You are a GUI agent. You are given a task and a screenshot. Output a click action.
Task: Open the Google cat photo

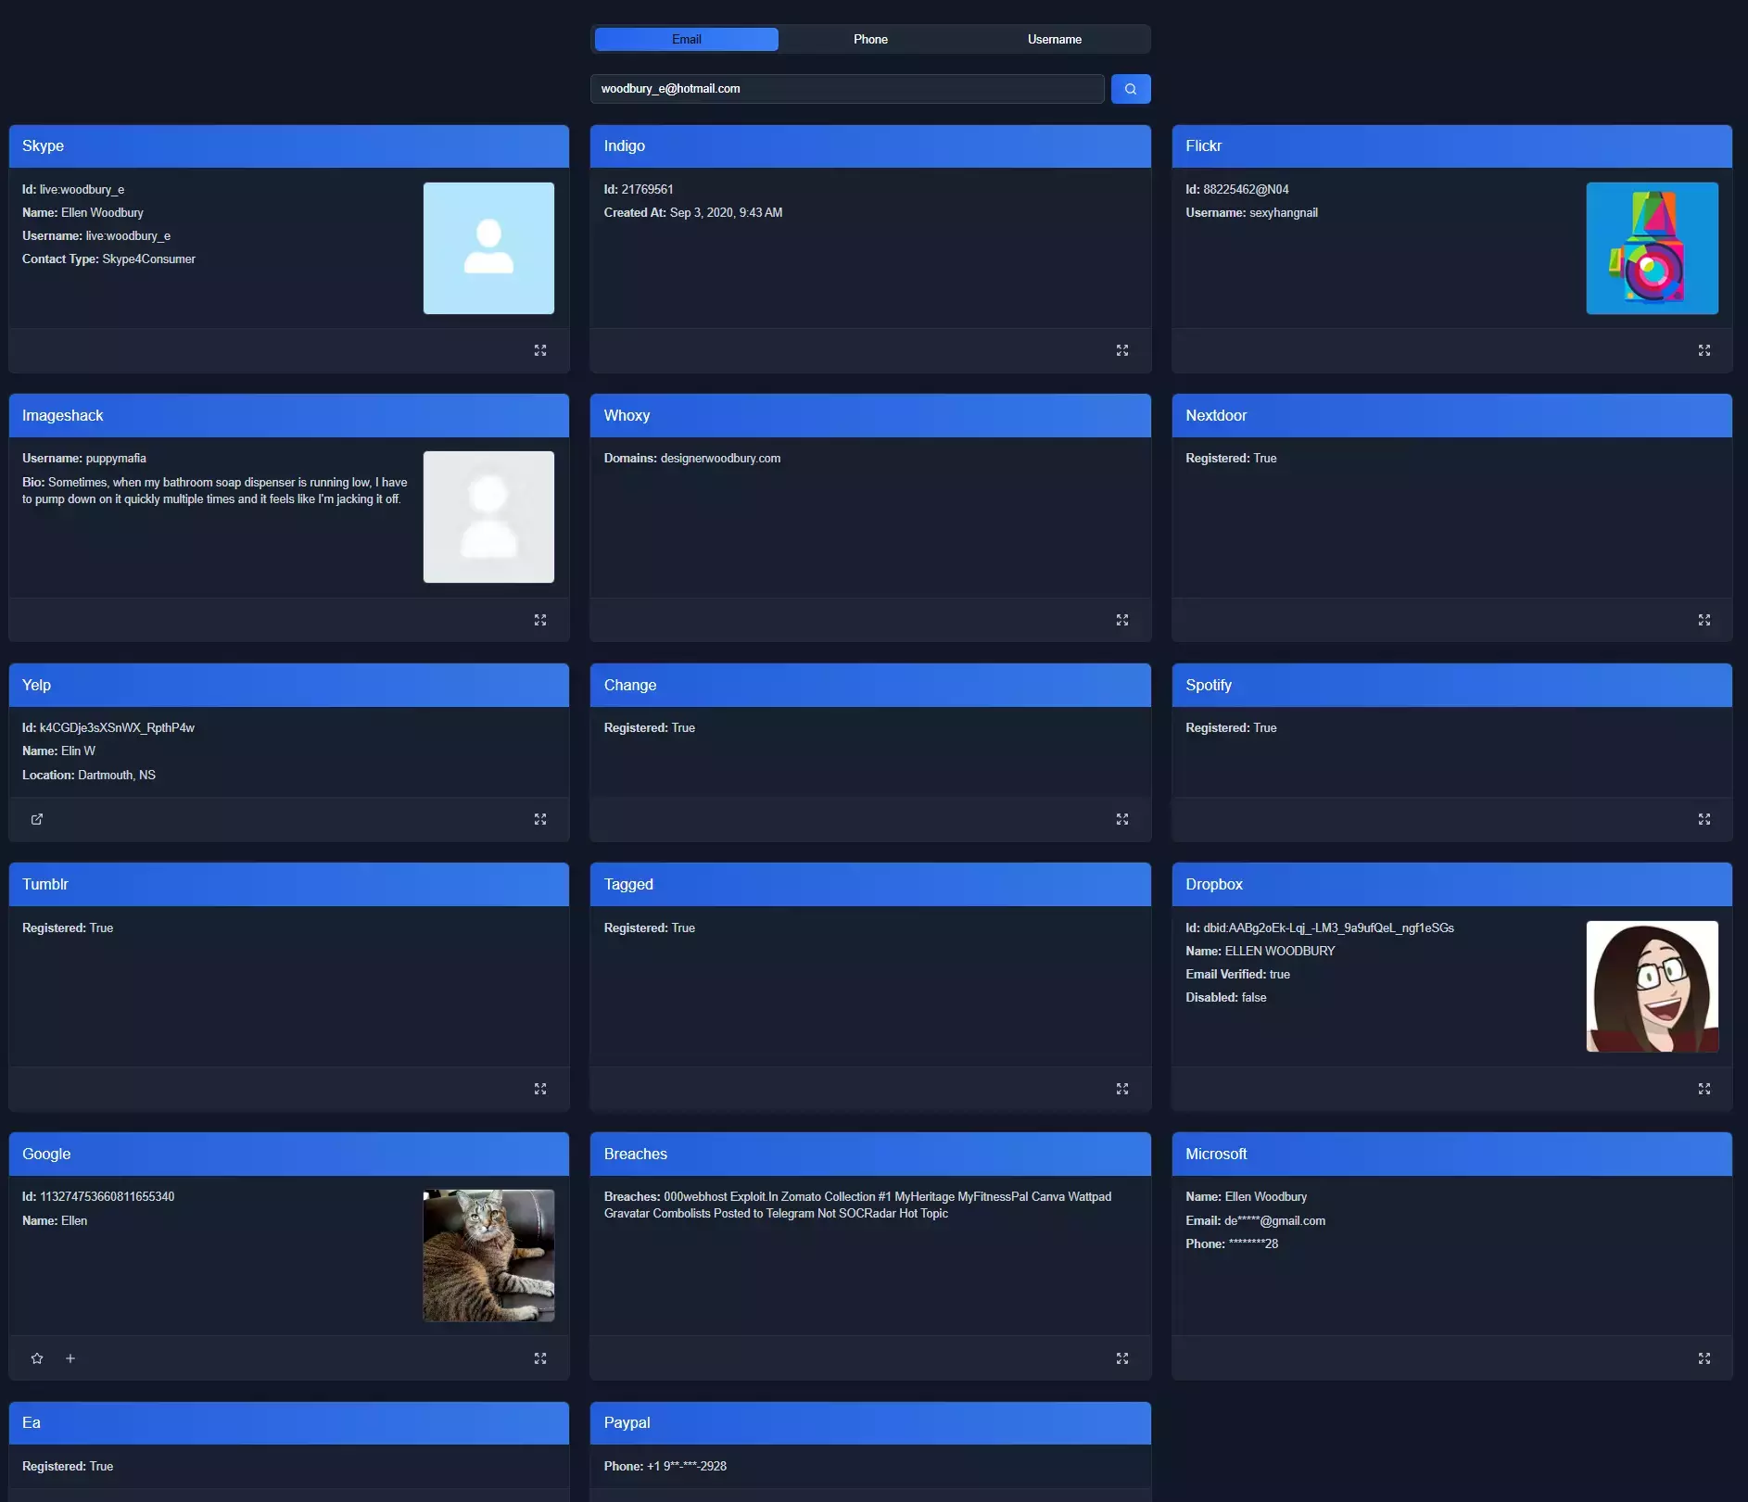click(488, 1256)
